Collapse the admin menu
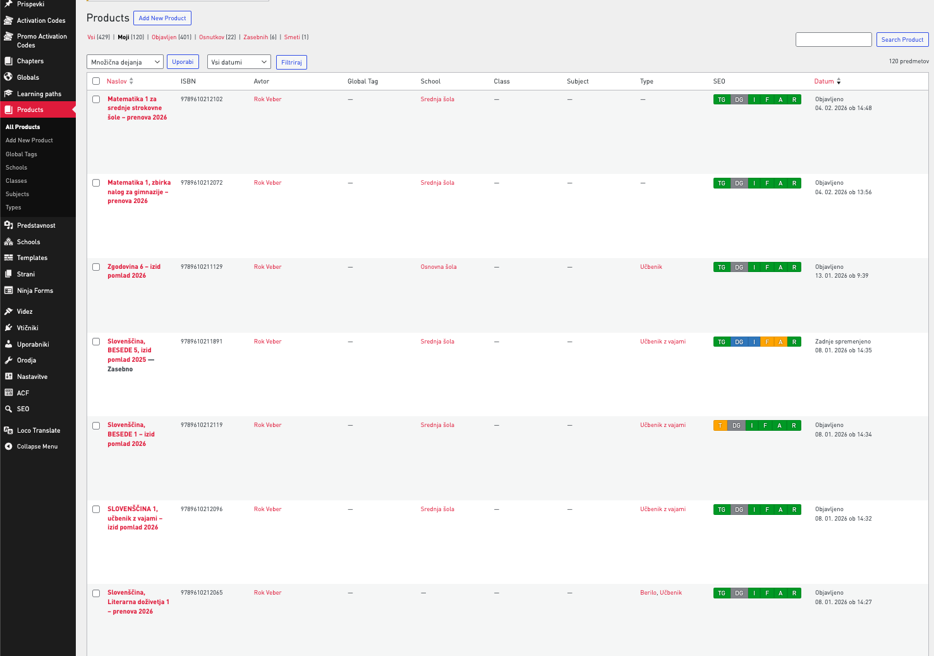Screen dimensions: 934x656 pos(37,447)
